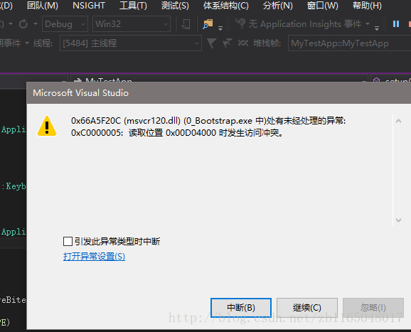The width and height of the screenshot is (411, 332).
Task: Click the 继续(C) button
Action: pos(307,307)
